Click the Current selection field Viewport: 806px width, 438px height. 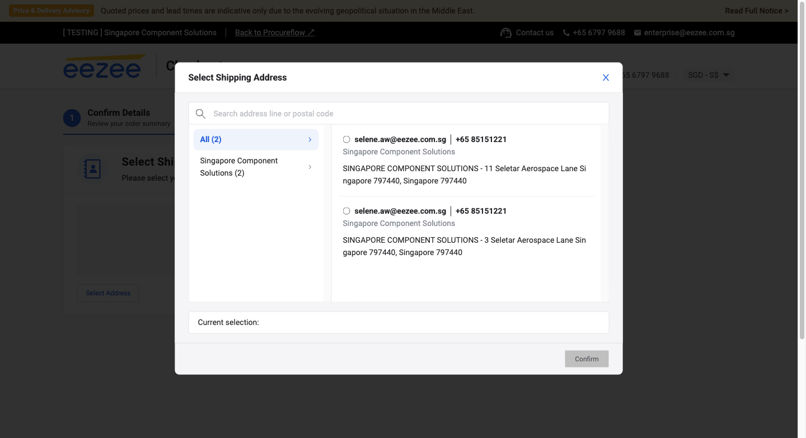pos(399,322)
